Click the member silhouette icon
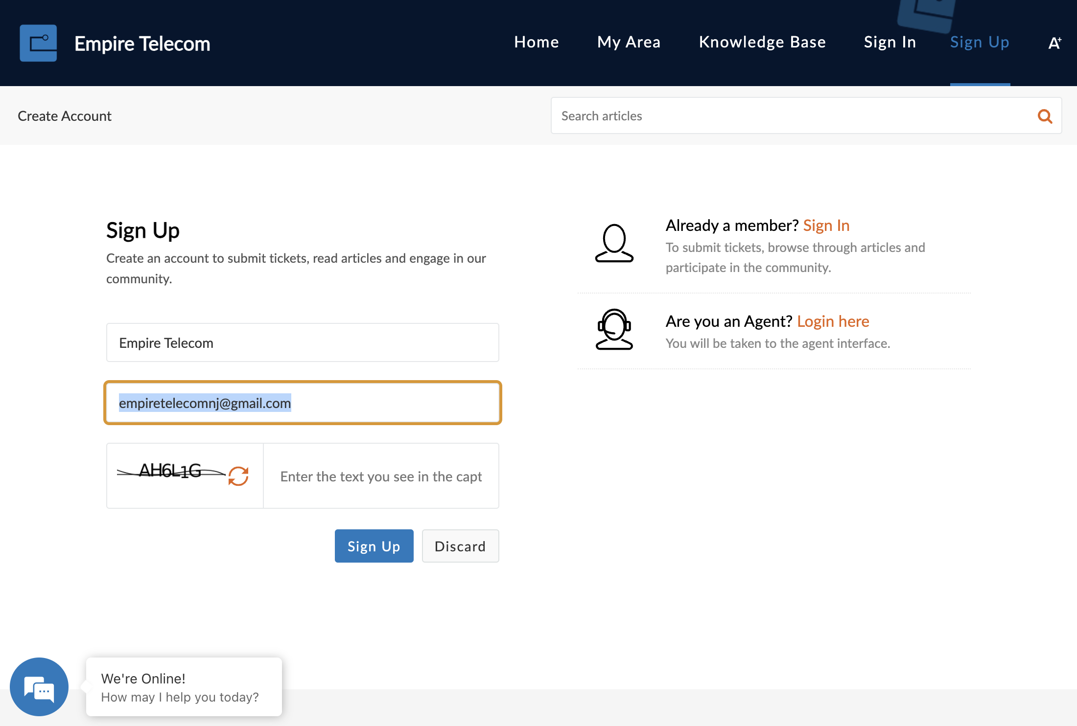Image resolution: width=1077 pixels, height=726 pixels. pyautogui.click(x=614, y=243)
